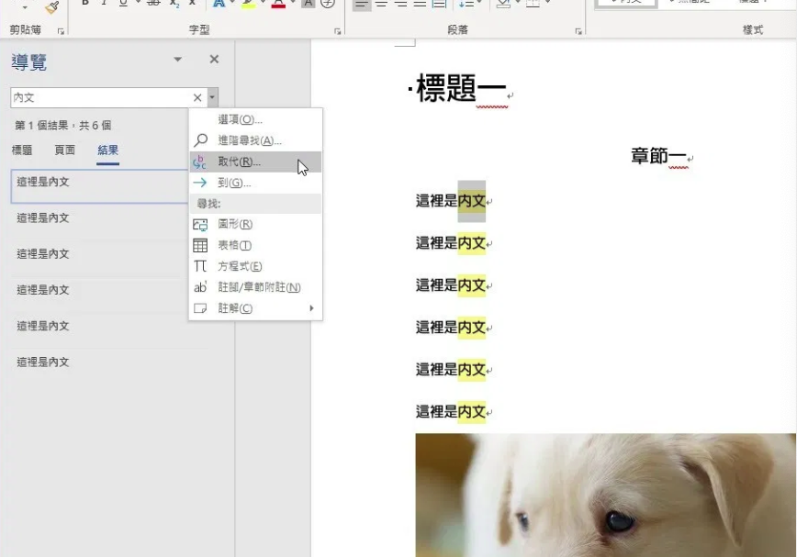Click the dog picture in the document
Screen dimensions: 797x557
[x=605, y=495]
